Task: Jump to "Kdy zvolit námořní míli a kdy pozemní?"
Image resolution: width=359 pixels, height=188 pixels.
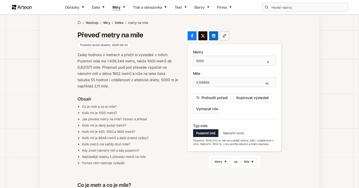Action: click(x=111, y=150)
